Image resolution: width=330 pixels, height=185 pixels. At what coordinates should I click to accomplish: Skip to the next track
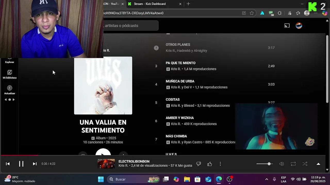[35, 164]
